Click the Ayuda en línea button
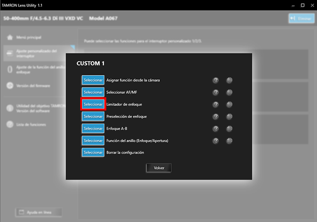Image resolution: width=317 pixels, height=222 pixels. click(x=38, y=213)
